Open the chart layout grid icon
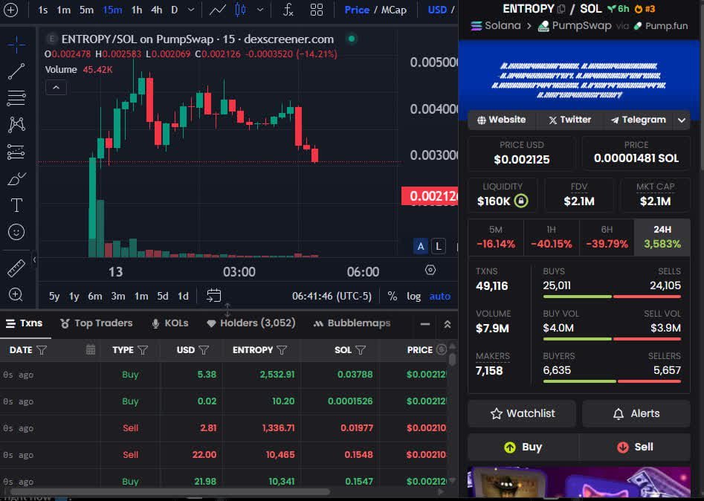704x501 pixels. click(317, 10)
